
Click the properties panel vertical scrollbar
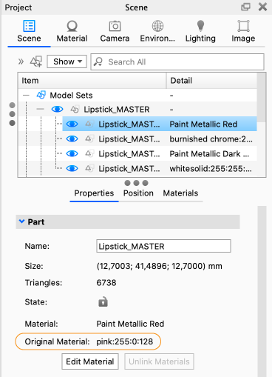(x=262, y=291)
